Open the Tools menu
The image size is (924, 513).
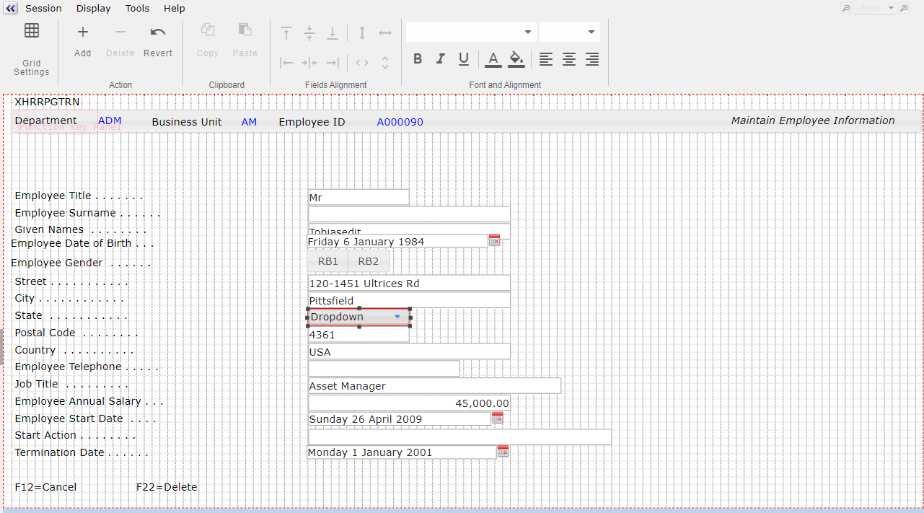pyautogui.click(x=137, y=9)
